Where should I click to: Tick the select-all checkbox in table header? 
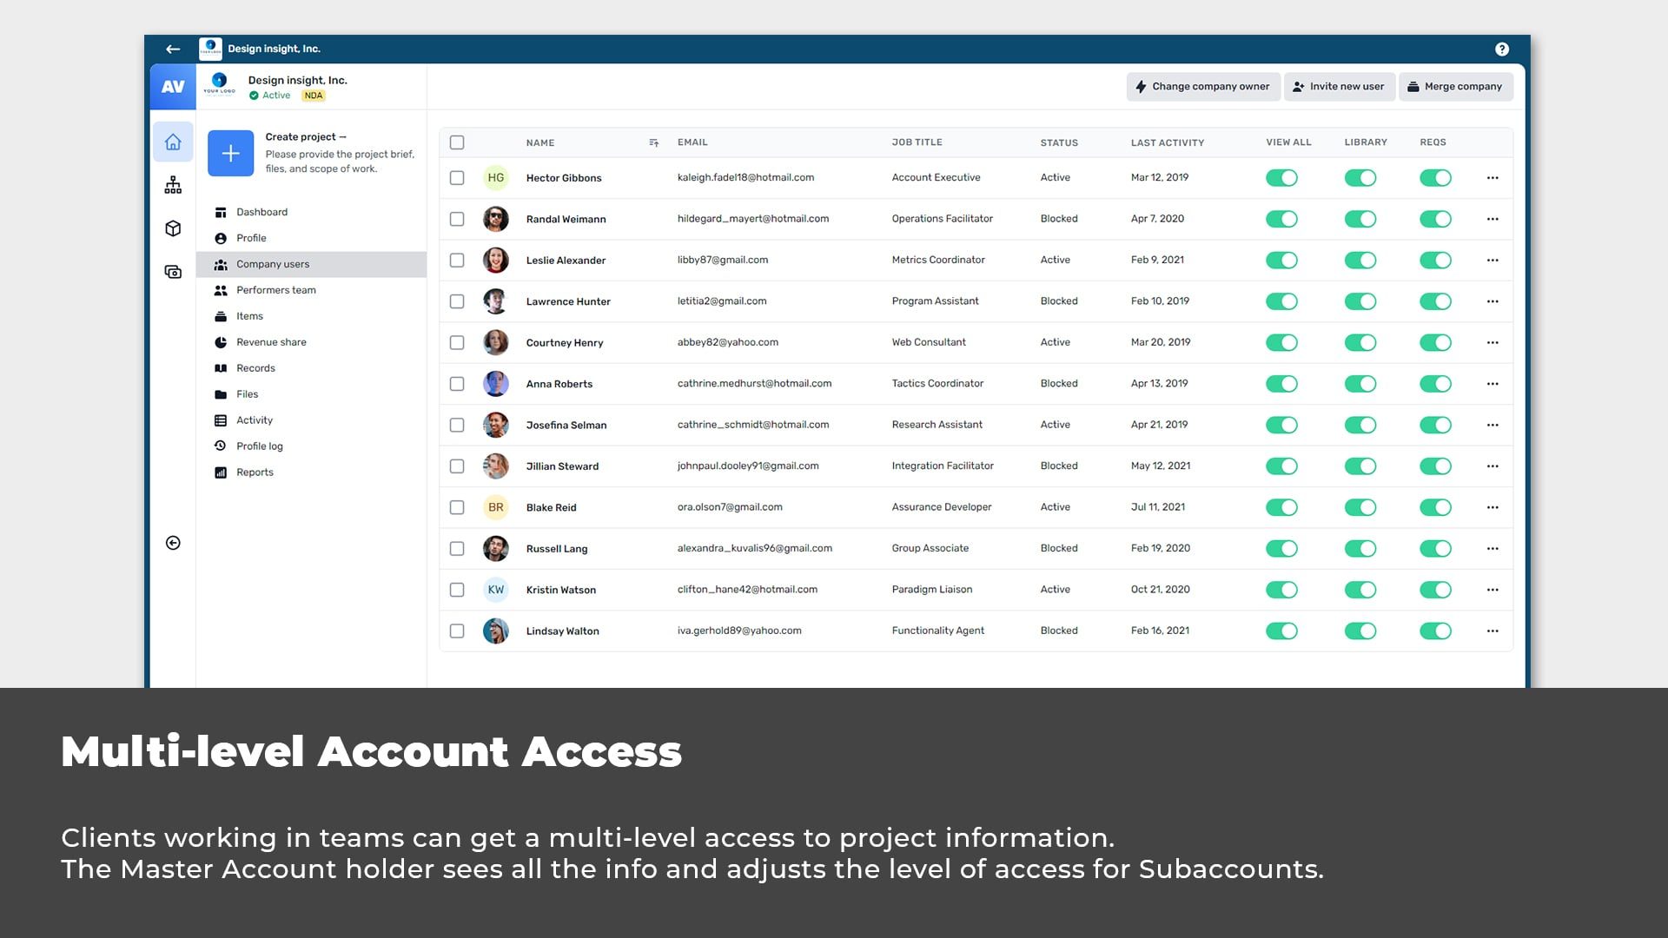coord(457,142)
